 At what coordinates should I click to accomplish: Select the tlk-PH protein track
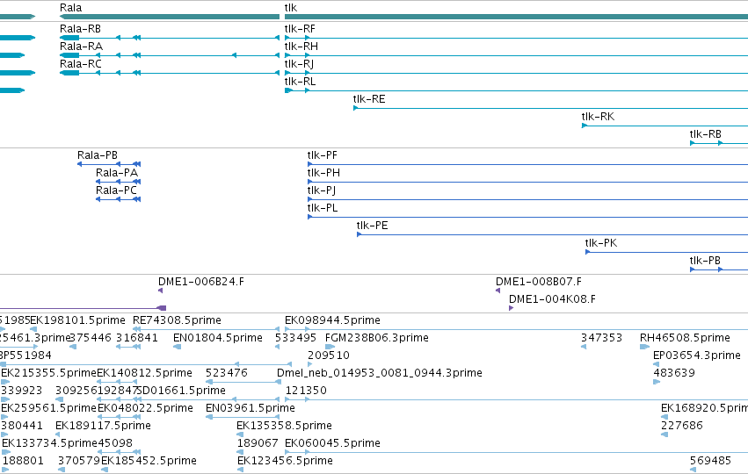[x=527, y=182]
